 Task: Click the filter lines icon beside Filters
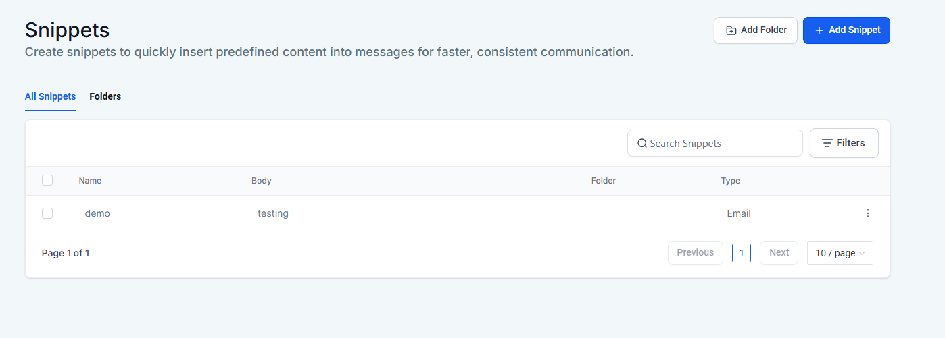[x=827, y=143]
